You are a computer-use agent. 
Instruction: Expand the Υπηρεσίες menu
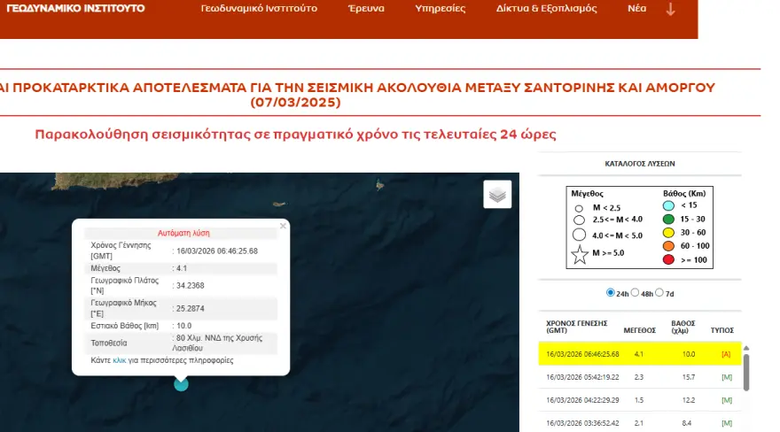click(439, 9)
